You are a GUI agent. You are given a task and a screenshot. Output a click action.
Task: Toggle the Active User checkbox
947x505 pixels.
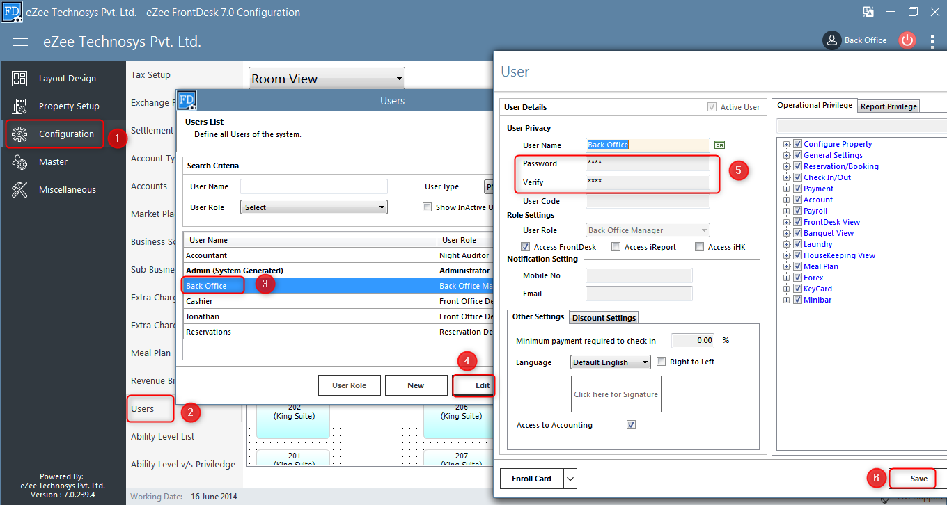point(712,107)
